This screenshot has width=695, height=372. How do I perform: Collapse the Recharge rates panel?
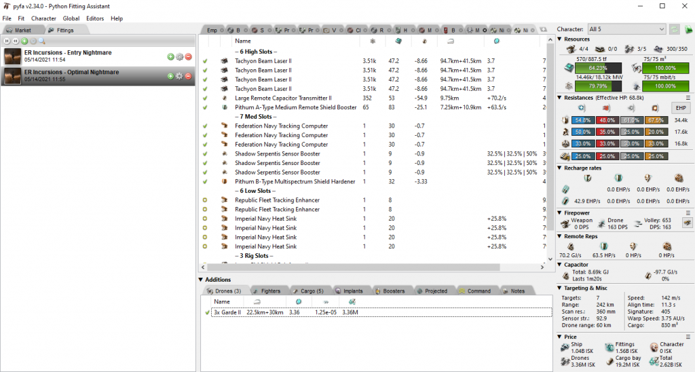[560, 168]
